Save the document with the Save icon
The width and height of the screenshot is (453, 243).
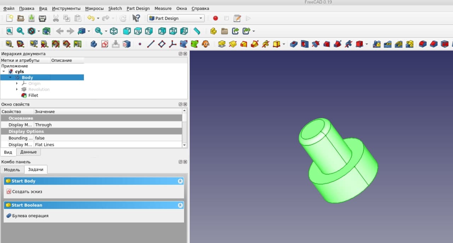(31, 18)
